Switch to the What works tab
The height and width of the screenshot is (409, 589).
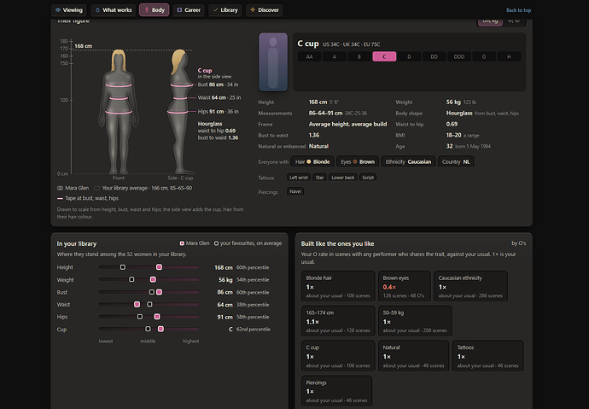click(114, 10)
